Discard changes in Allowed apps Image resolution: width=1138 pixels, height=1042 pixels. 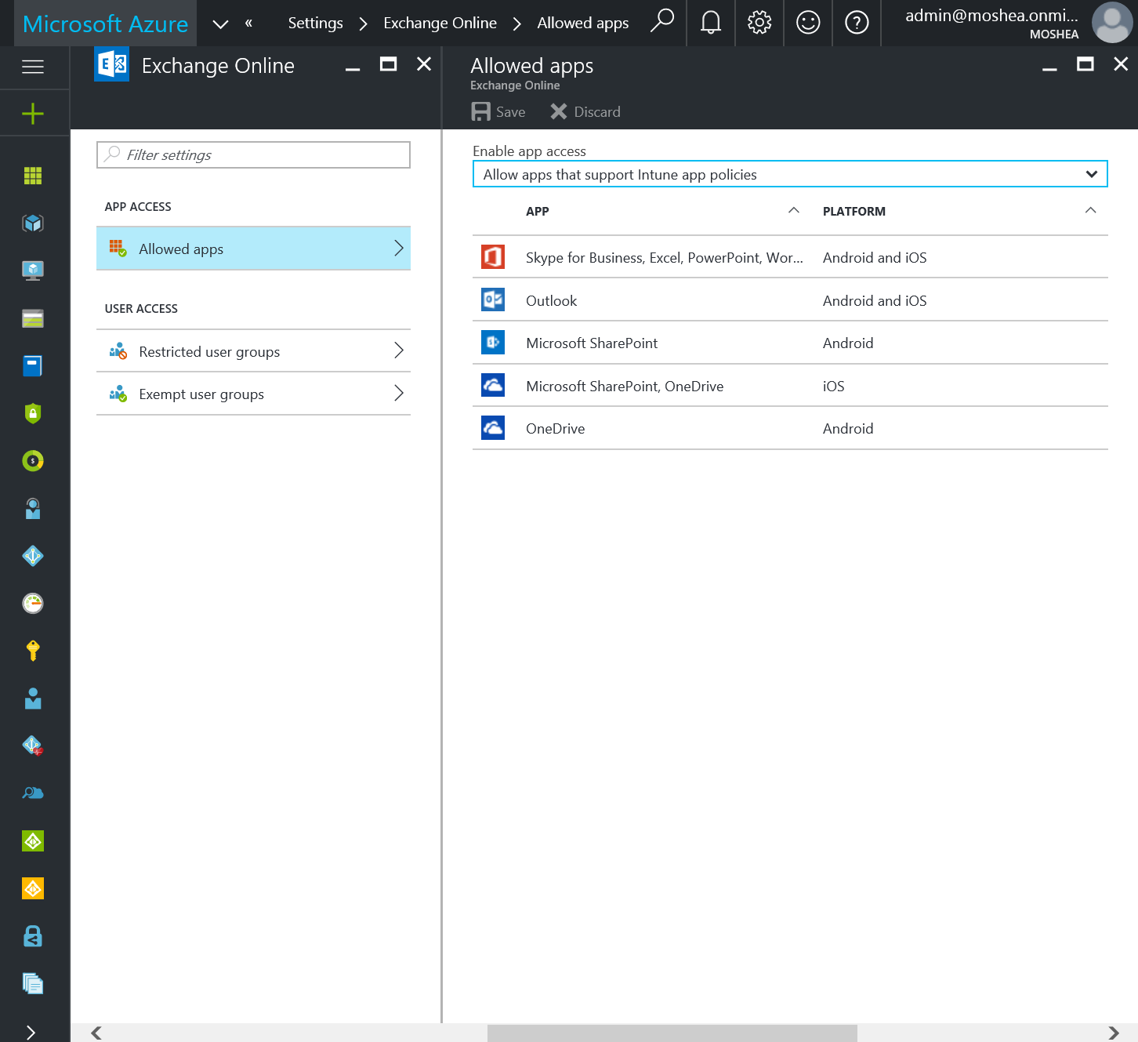tap(585, 112)
